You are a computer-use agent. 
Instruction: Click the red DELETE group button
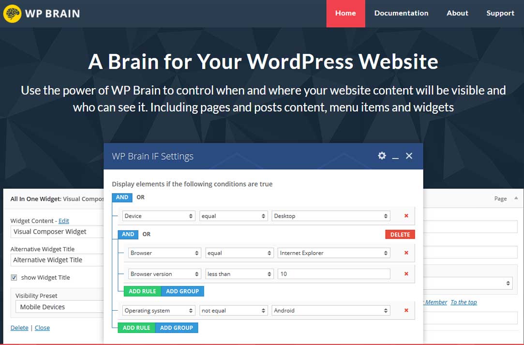(400, 234)
